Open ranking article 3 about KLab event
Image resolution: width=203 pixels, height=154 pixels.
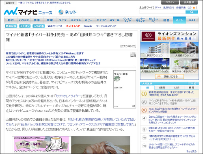pos(173,110)
